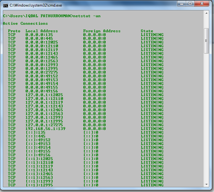Viewport: 214px width, 192px height.
Task: Click local address [::]:49152
Action: [38, 140]
